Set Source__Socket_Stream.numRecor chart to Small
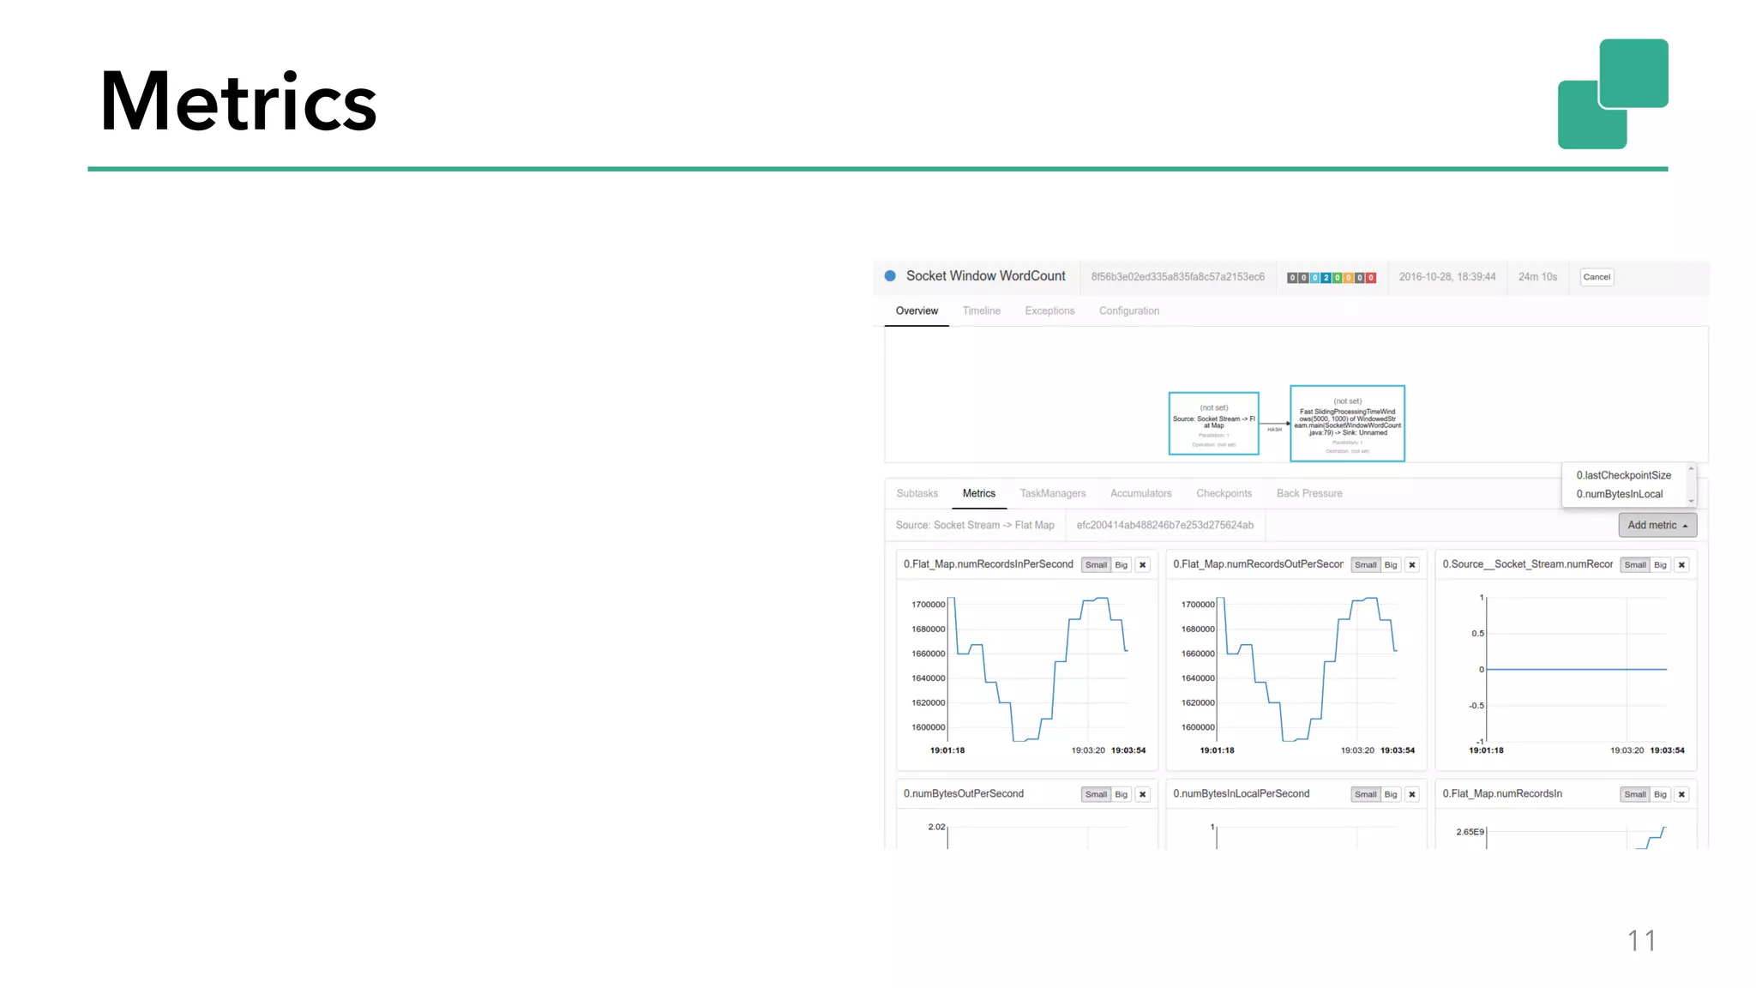The height and width of the screenshot is (988, 1756). point(1635,565)
